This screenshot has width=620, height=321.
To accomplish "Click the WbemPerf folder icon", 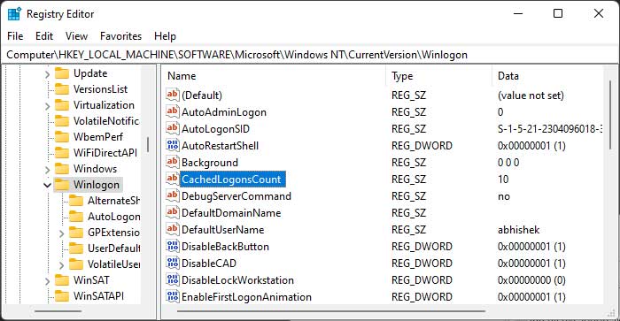I will click(62, 137).
